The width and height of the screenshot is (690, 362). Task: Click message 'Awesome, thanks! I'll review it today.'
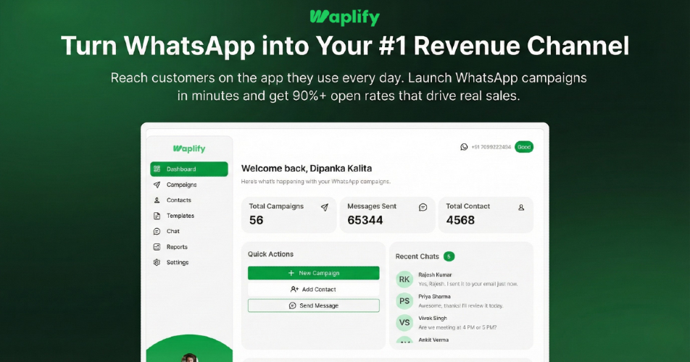pos(461,306)
